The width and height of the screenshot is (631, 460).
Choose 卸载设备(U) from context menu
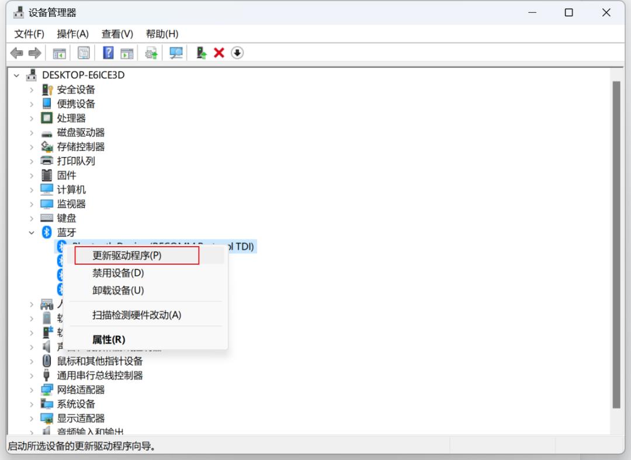point(145,290)
